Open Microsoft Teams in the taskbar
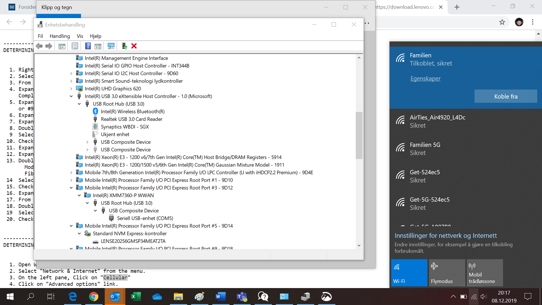The height and width of the screenshot is (305, 542). 242,297
